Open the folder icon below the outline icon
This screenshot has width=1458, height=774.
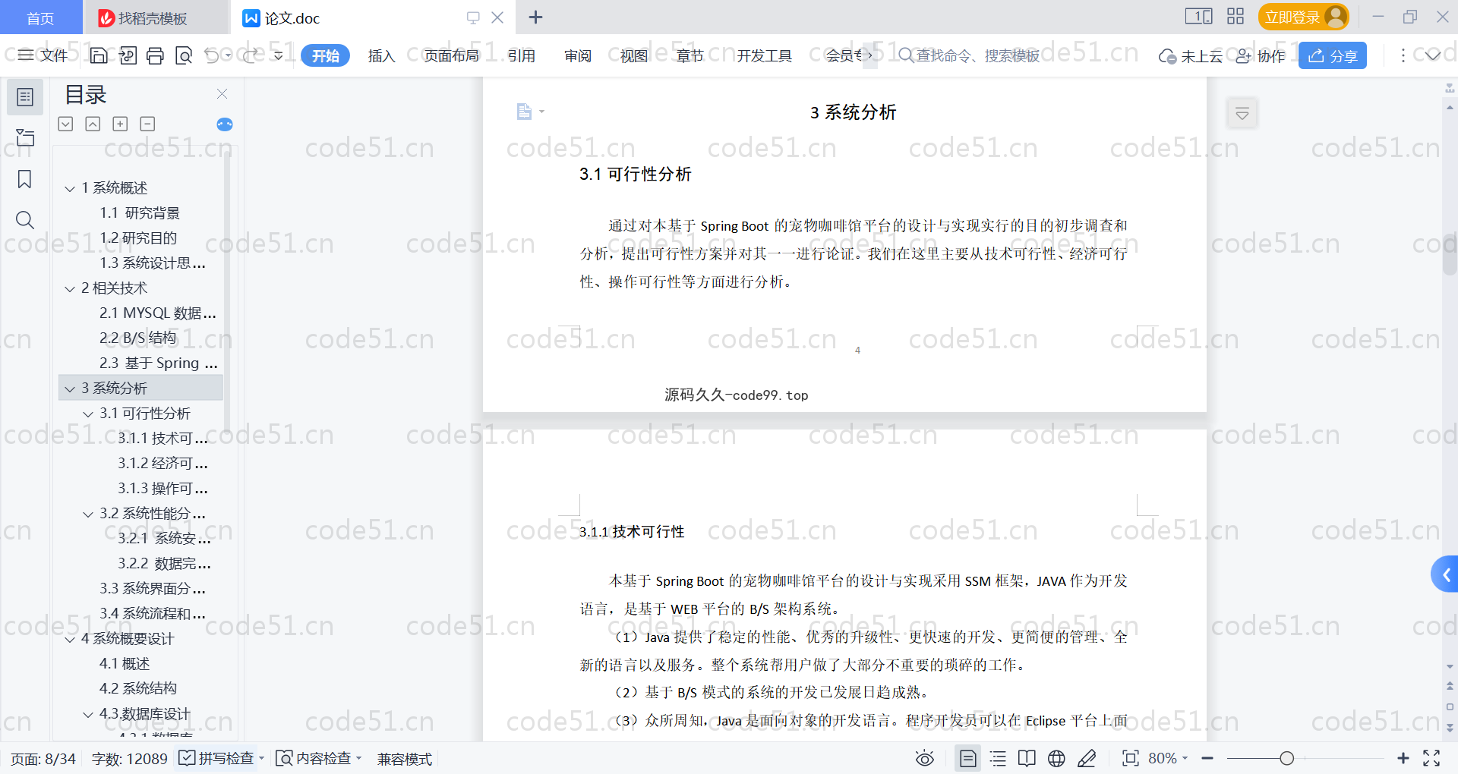coord(25,137)
